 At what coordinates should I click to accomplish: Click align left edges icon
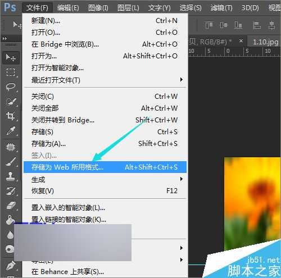point(257,25)
